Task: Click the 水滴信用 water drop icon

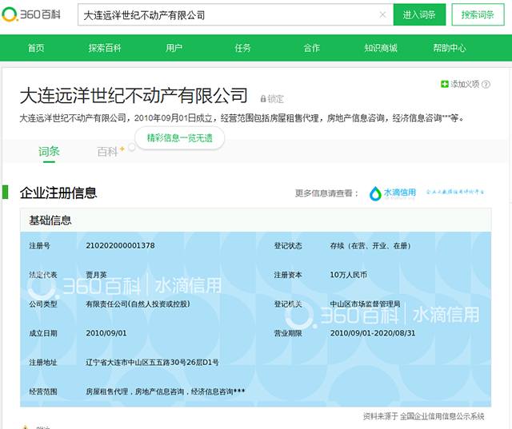Action: 375,193
